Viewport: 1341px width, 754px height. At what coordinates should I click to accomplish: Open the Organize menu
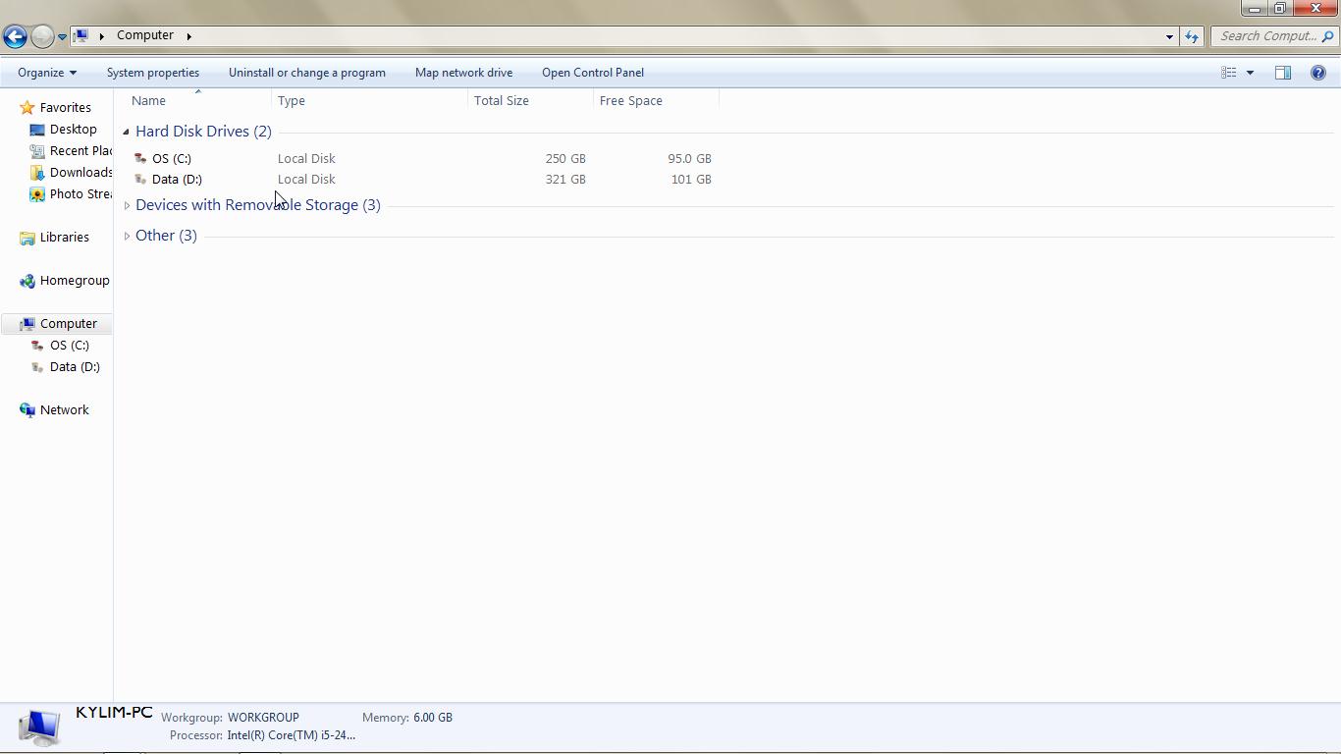point(46,72)
